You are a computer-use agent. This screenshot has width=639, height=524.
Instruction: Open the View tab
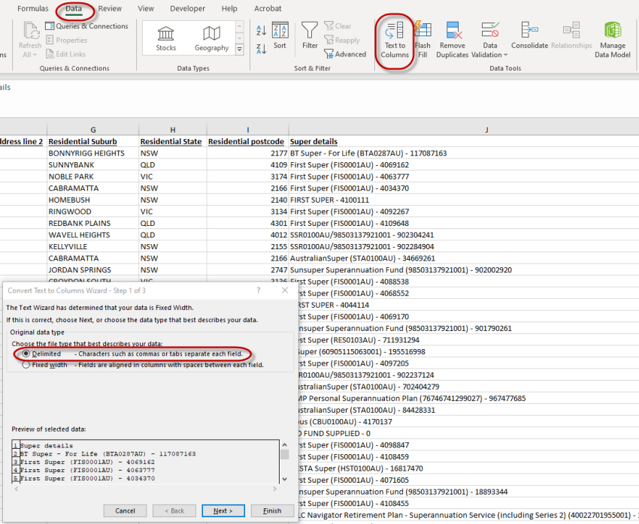coord(146,8)
